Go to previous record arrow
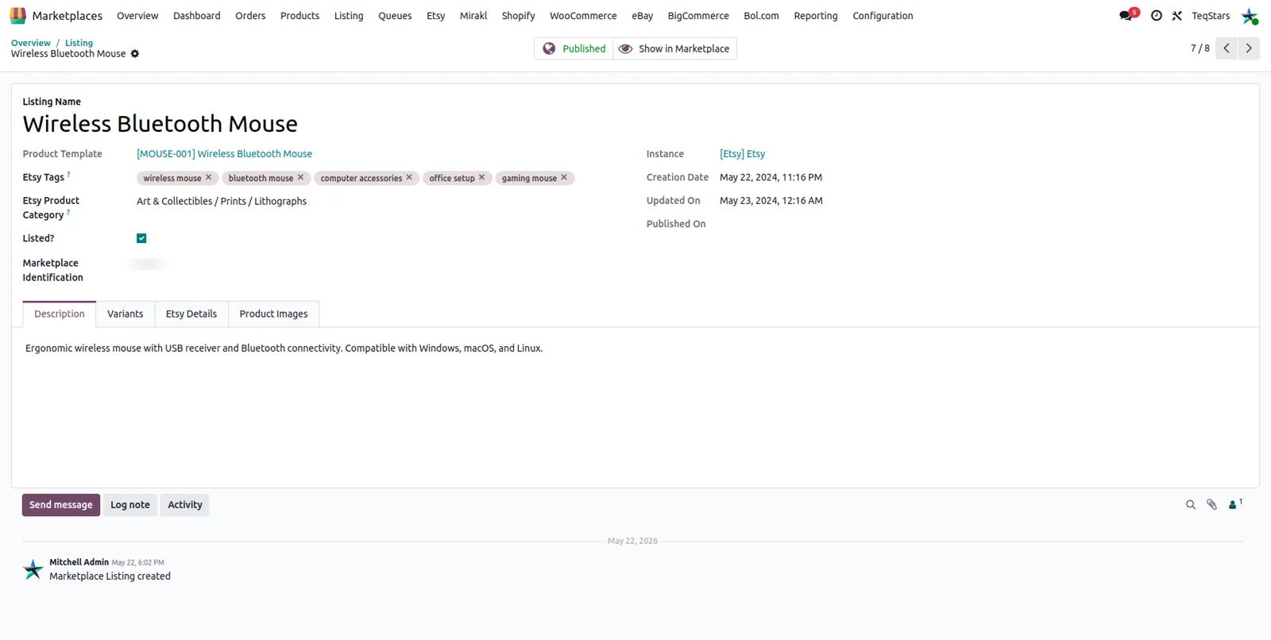This screenshot has height=640, width=1271. tap(1227, 48)
